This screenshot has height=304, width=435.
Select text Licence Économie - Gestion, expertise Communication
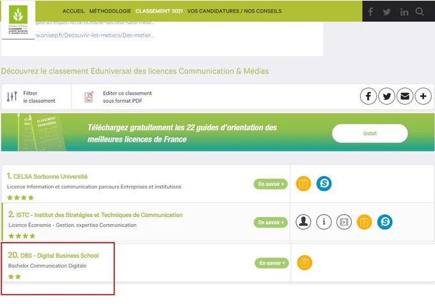click(72, 225)
